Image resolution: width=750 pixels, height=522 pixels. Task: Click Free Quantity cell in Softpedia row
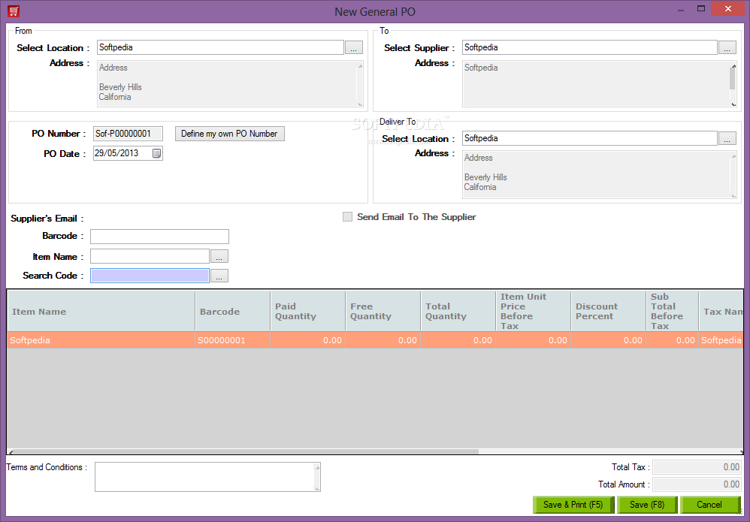coord(383,340)
